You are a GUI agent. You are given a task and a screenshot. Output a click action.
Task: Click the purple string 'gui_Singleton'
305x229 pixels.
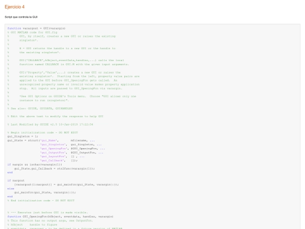tap(54, 145)
